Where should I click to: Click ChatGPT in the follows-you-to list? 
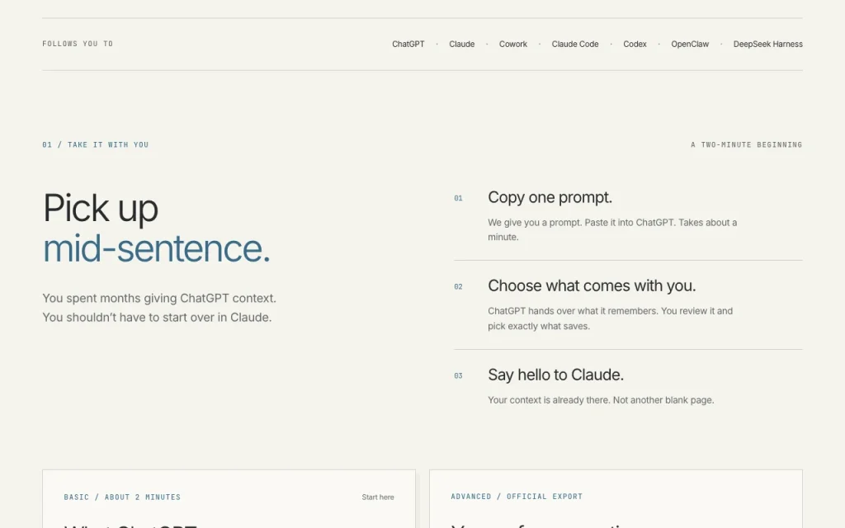408,45
